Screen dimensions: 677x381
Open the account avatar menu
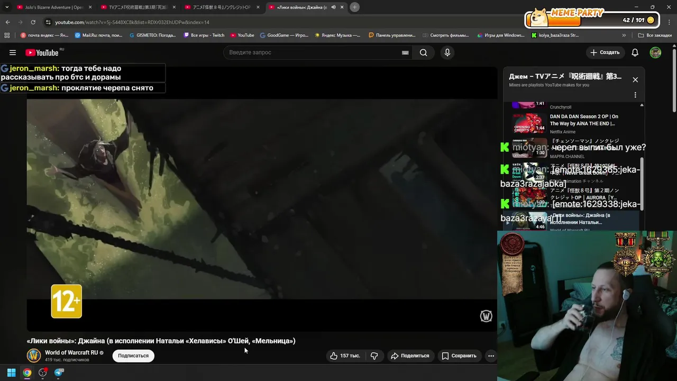[x=655, y=52]
